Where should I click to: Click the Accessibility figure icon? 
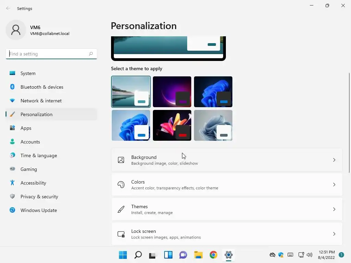tap(12, 183)
